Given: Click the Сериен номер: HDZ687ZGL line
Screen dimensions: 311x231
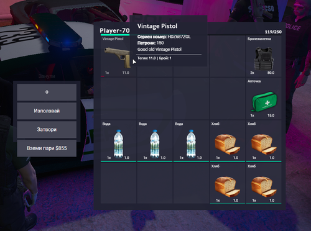Looking at the screenshot, I should pyautogui.click(x=164, y=37).
